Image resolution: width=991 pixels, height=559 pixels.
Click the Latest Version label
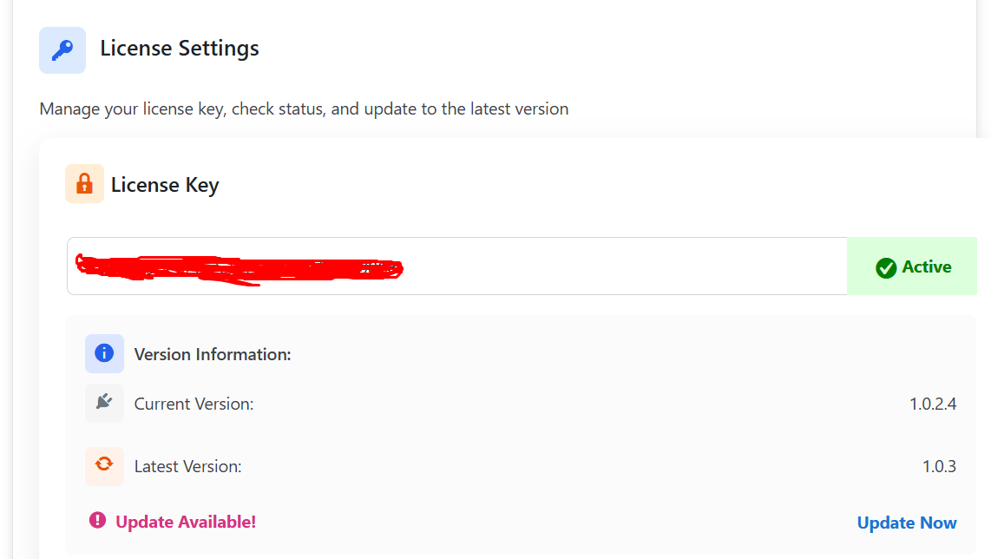coord(187,466)
